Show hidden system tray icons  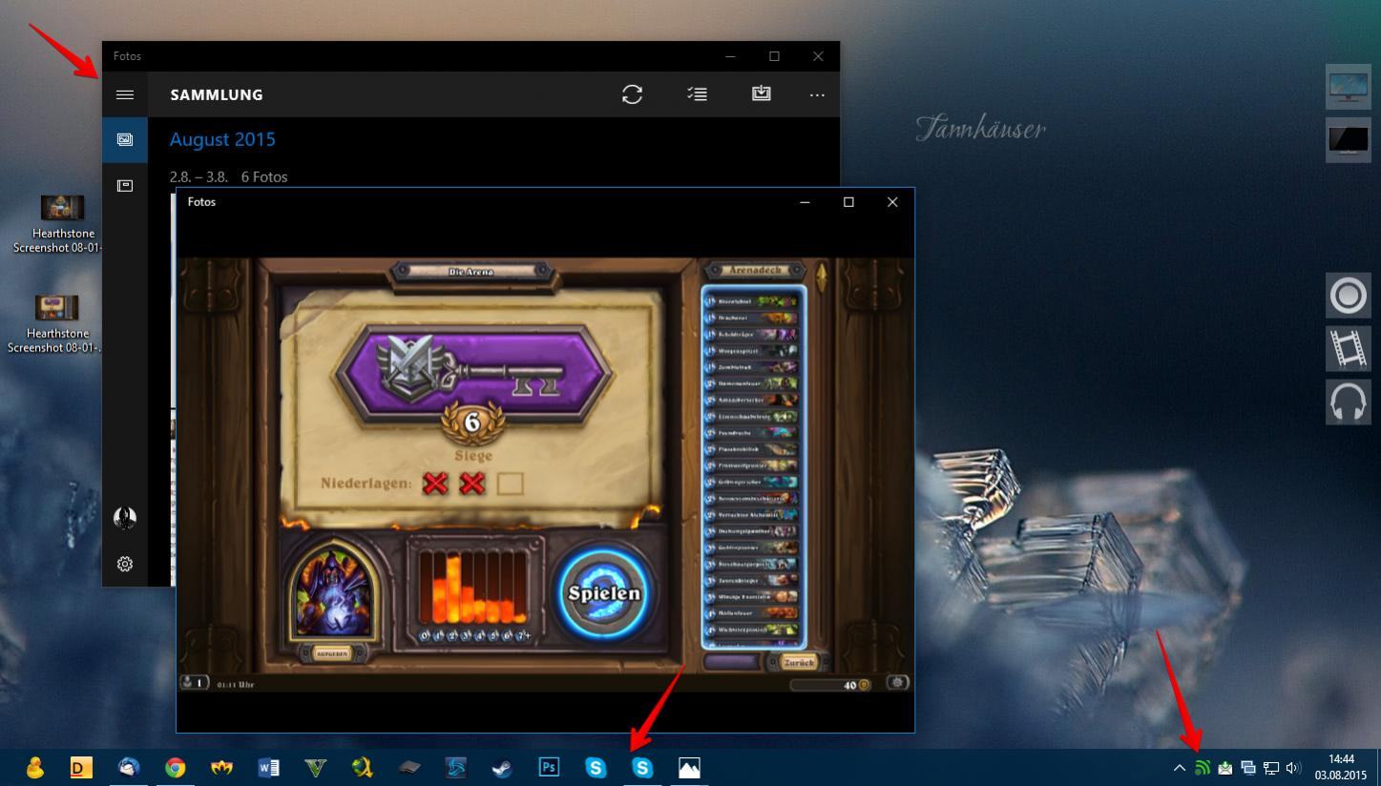click(x=1180, y=768)
